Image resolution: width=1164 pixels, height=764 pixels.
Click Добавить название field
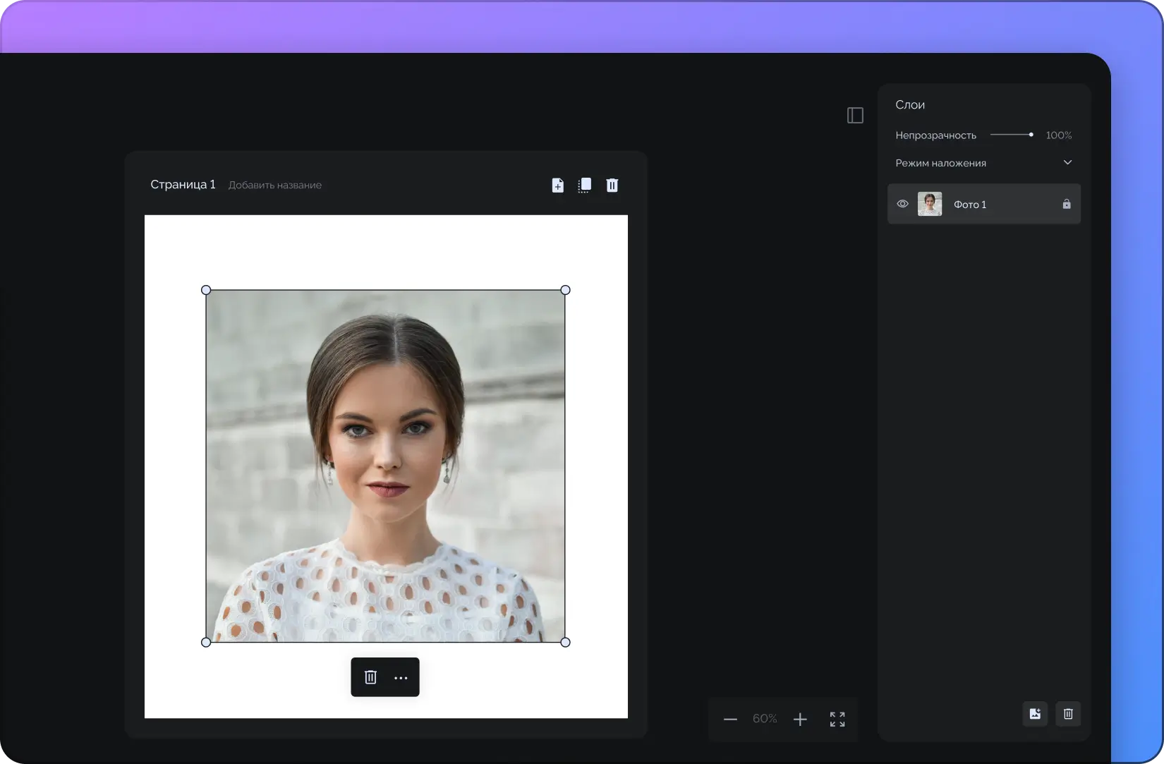coord(274,185)
